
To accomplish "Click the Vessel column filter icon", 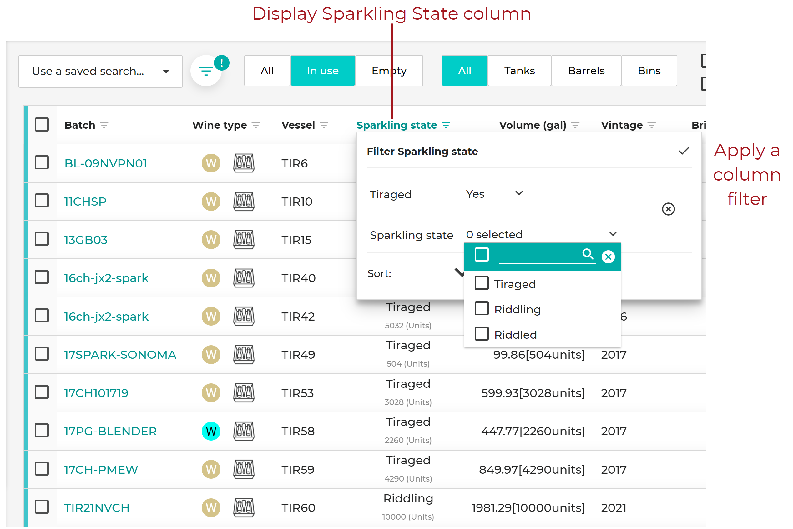I will pos(324,126).
